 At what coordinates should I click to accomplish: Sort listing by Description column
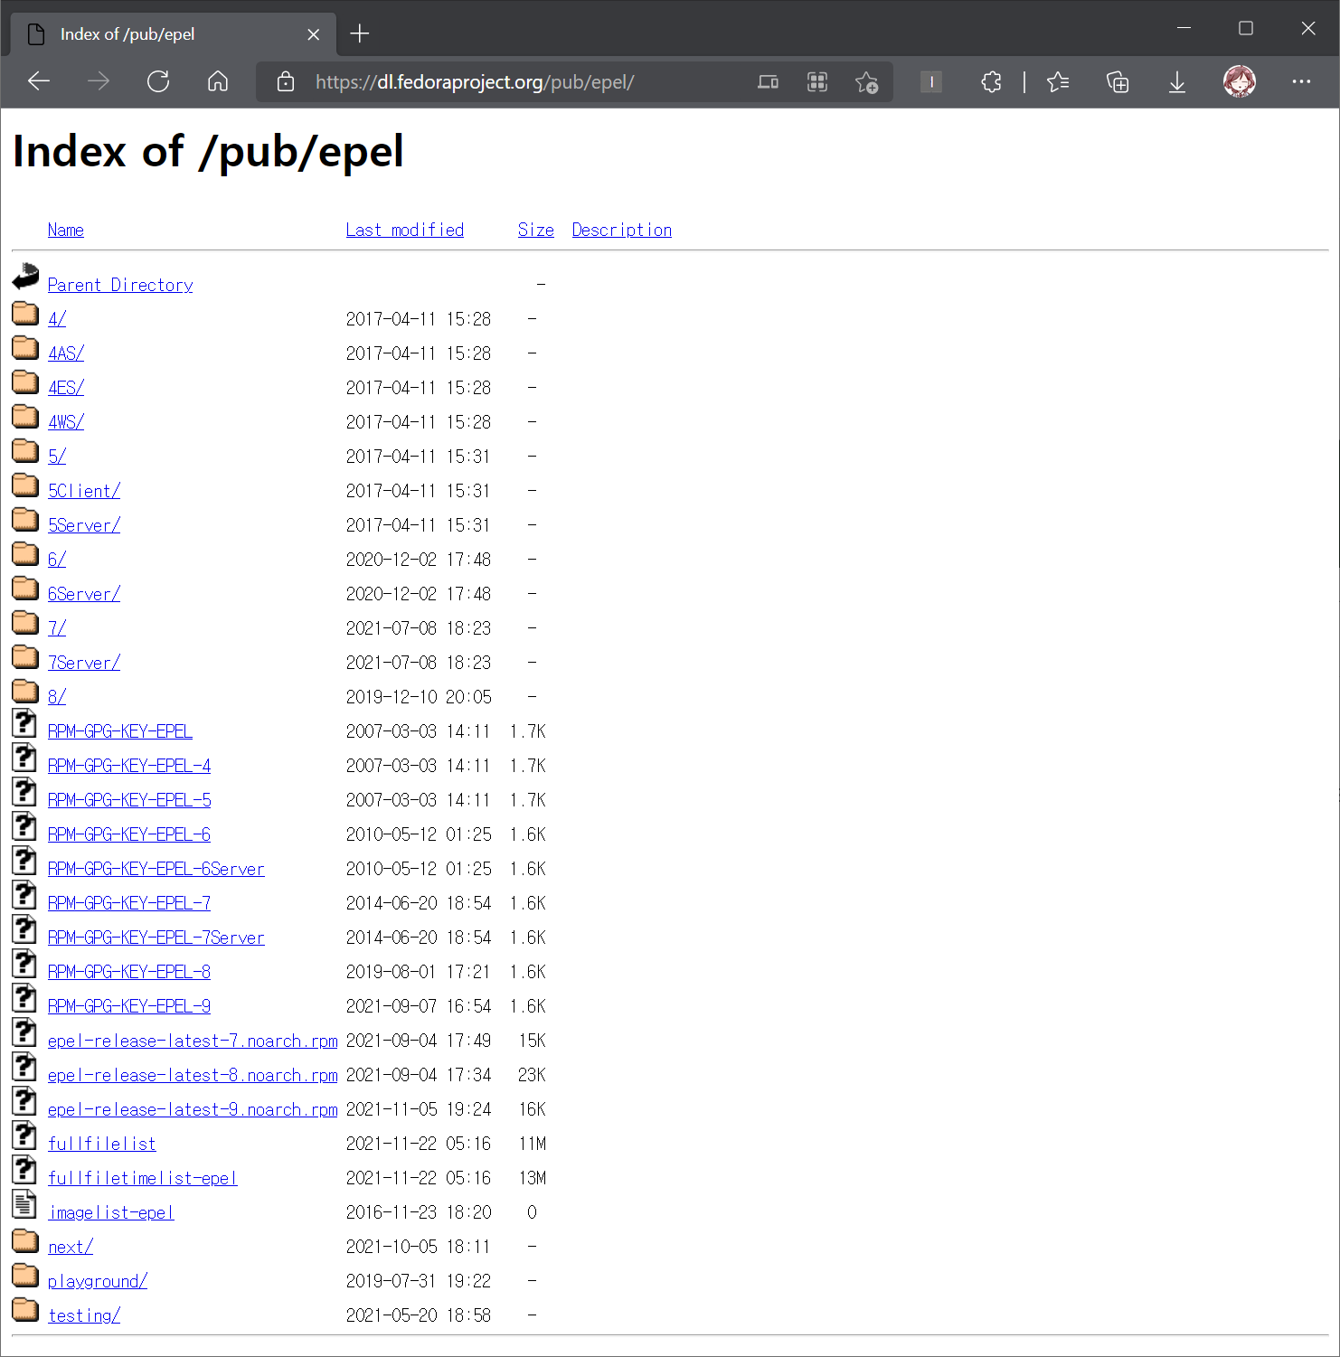point(622,230)
